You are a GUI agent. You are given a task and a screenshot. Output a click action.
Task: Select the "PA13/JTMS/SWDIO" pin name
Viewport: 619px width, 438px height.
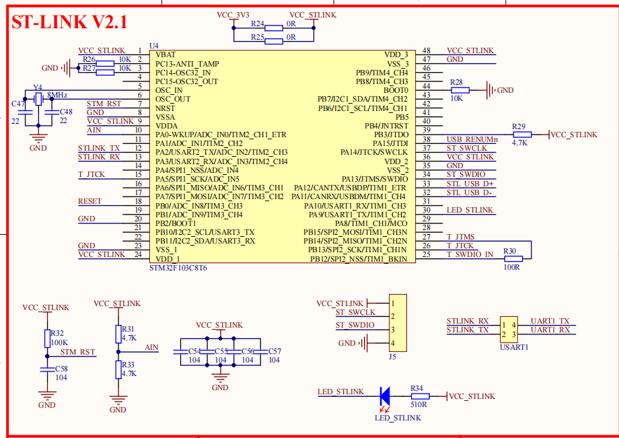[375, 179]
